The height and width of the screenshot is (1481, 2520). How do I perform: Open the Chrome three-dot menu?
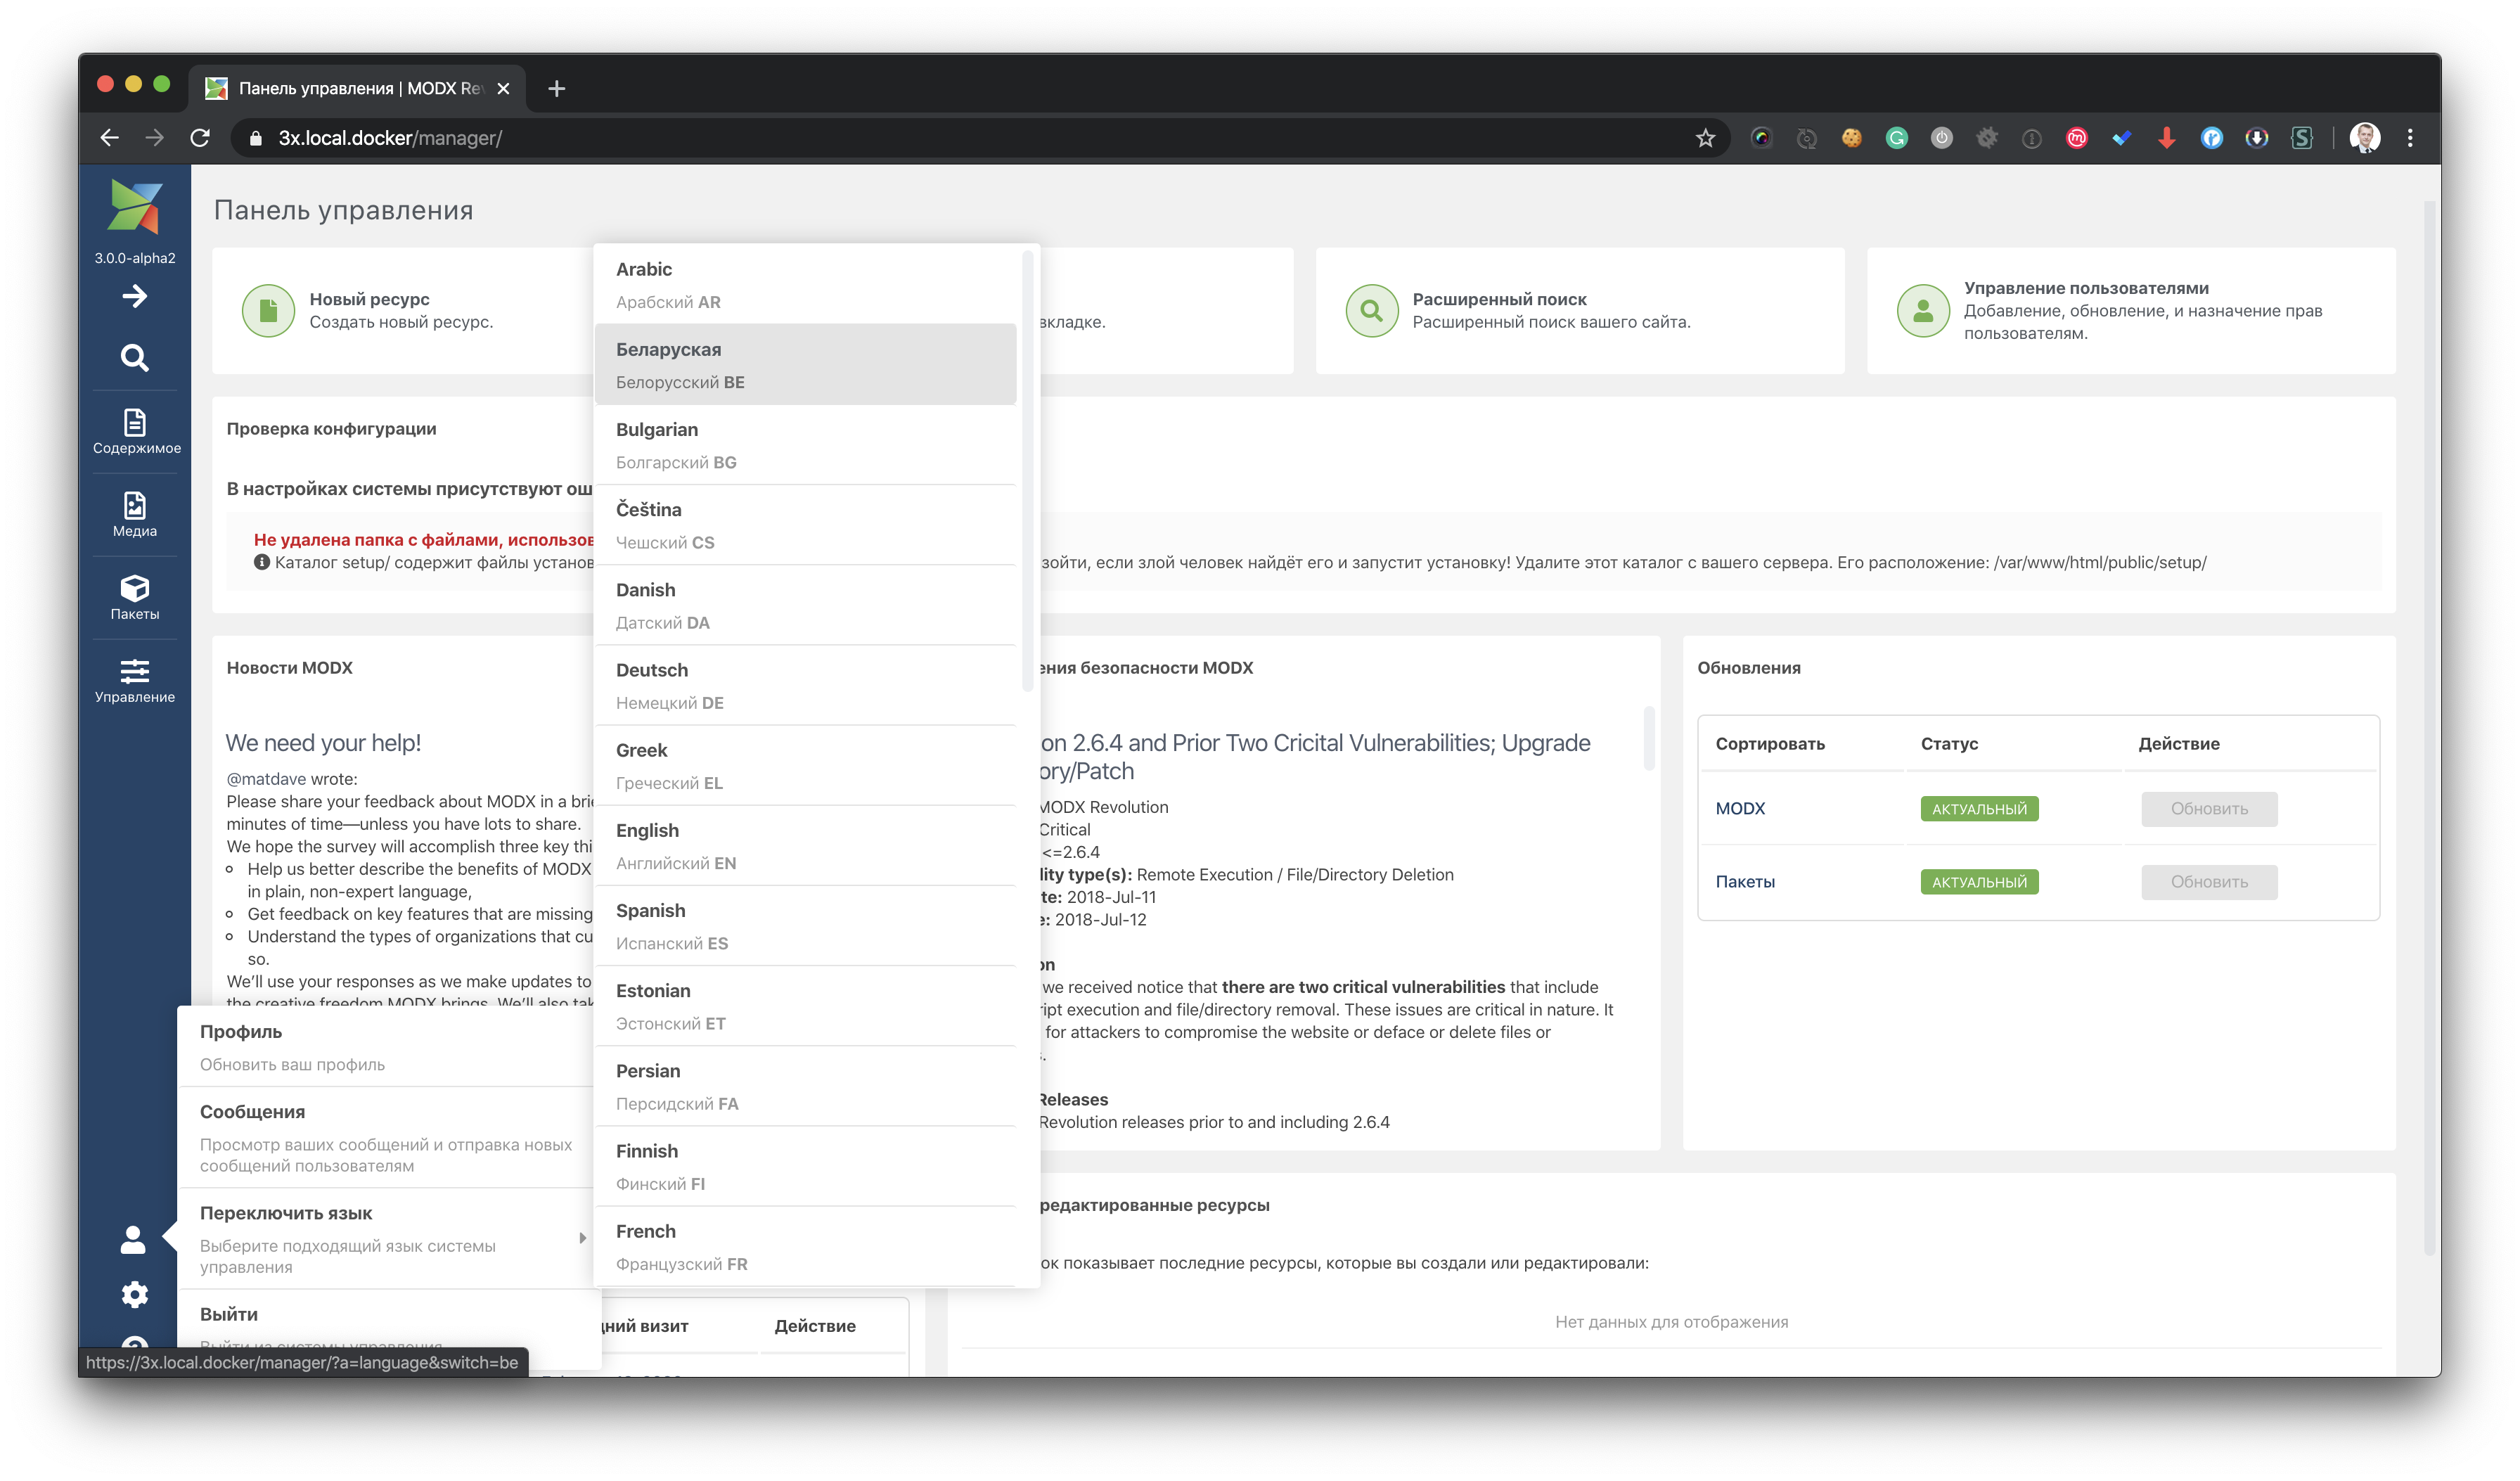pos(2410,138)
